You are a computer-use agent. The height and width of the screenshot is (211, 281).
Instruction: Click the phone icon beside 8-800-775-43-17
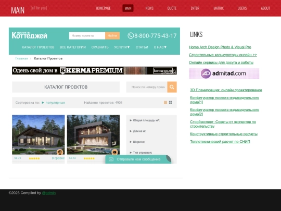coord(131,35)
